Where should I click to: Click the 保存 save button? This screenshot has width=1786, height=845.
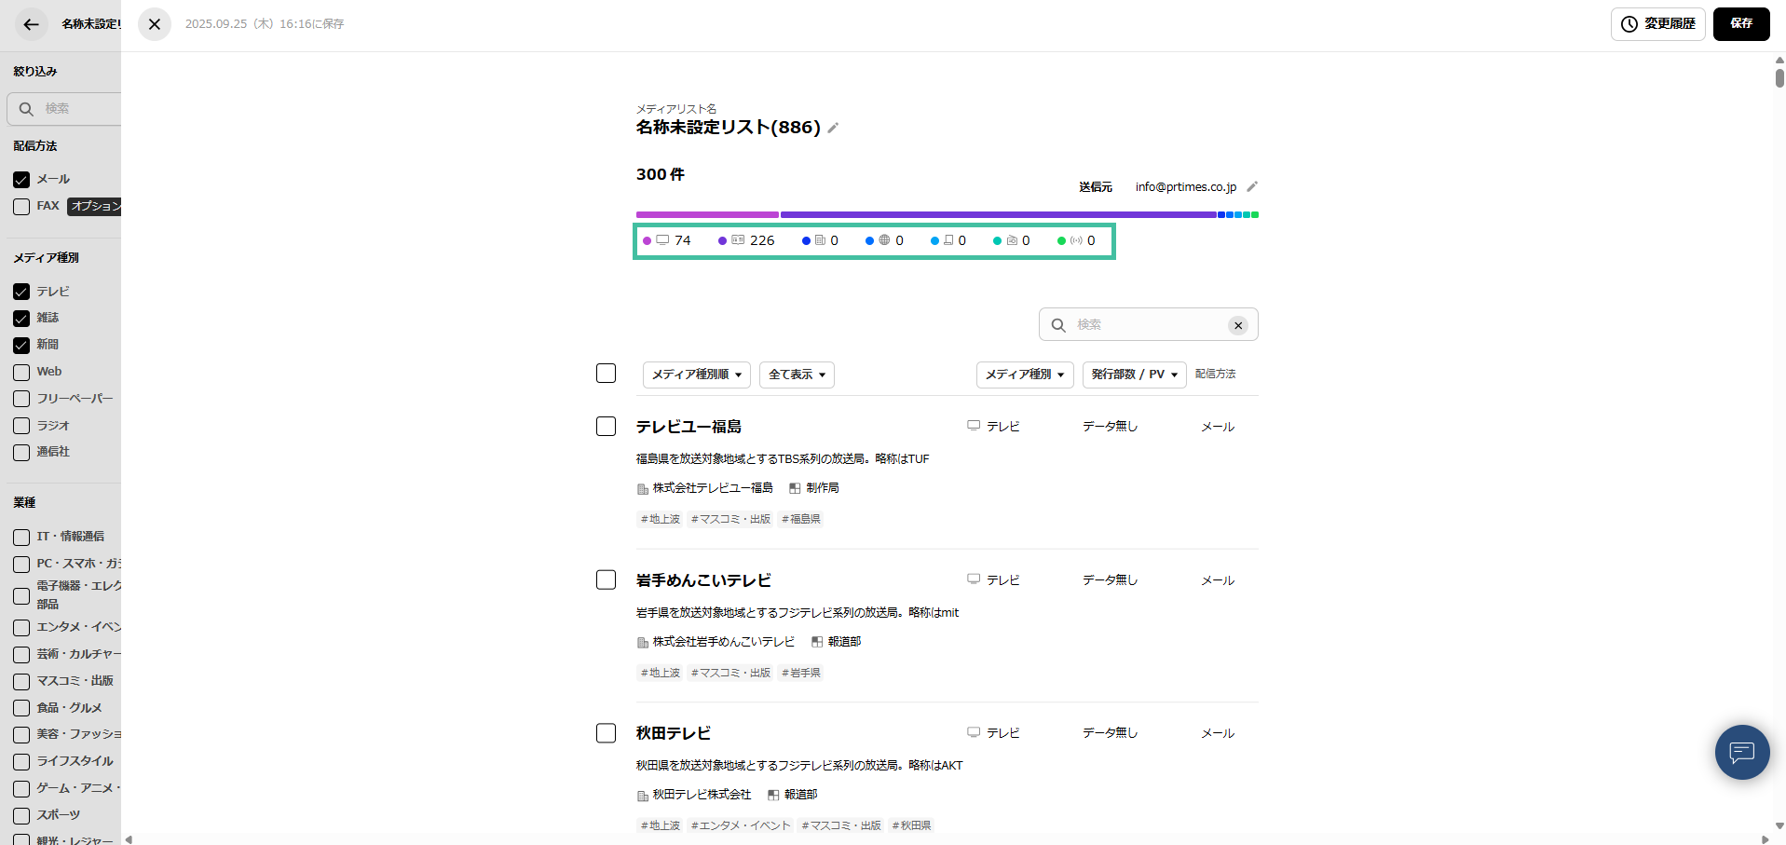(1740, 24)
